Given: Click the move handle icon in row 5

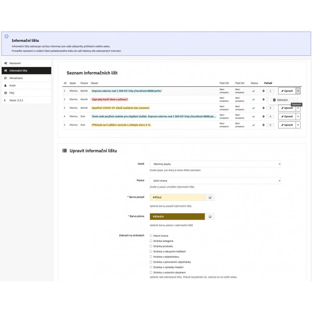Looking at the screenshot, I should tap(263, 125).
